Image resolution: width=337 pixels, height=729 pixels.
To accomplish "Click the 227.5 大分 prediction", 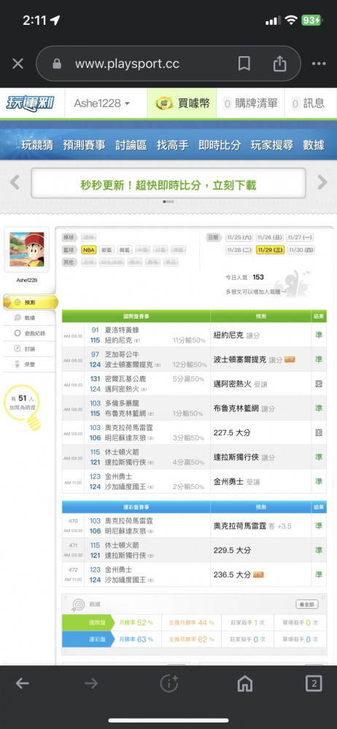I will [x=232, y=432].
